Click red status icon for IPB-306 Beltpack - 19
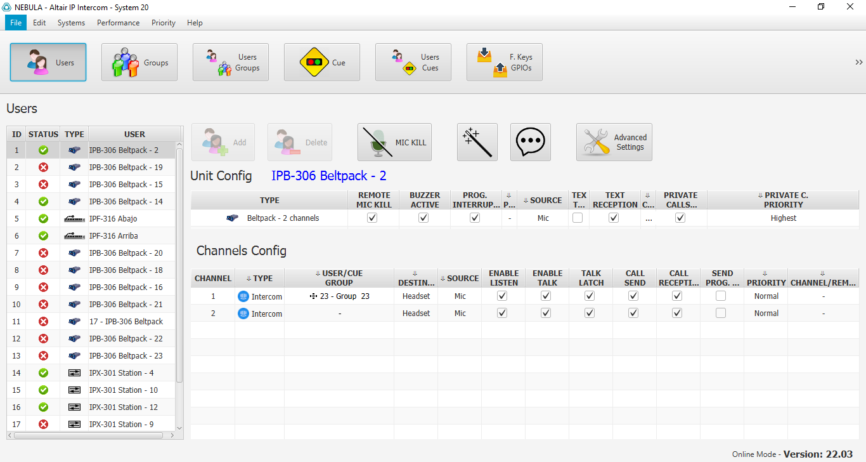Image resolution: width=866 pixels, height=462 pixels. tap(43, 168)
